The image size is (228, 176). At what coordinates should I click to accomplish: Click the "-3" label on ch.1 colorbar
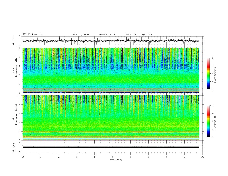coord(212,58)
